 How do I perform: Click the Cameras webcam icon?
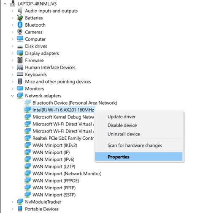pyautogui.click(x=20, y=32)
